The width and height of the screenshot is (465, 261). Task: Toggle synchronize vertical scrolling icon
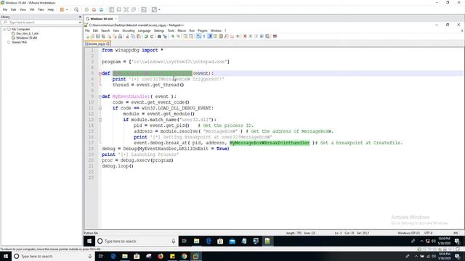coord(185,36)
